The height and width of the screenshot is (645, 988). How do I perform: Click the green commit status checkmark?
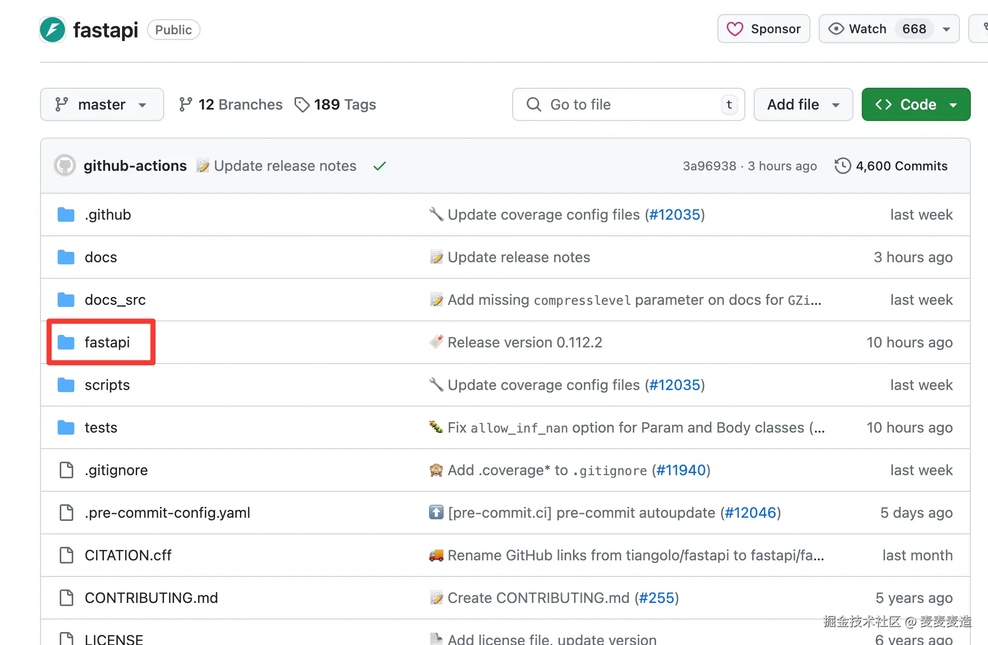pyautogui.click(x=380, y=166)
